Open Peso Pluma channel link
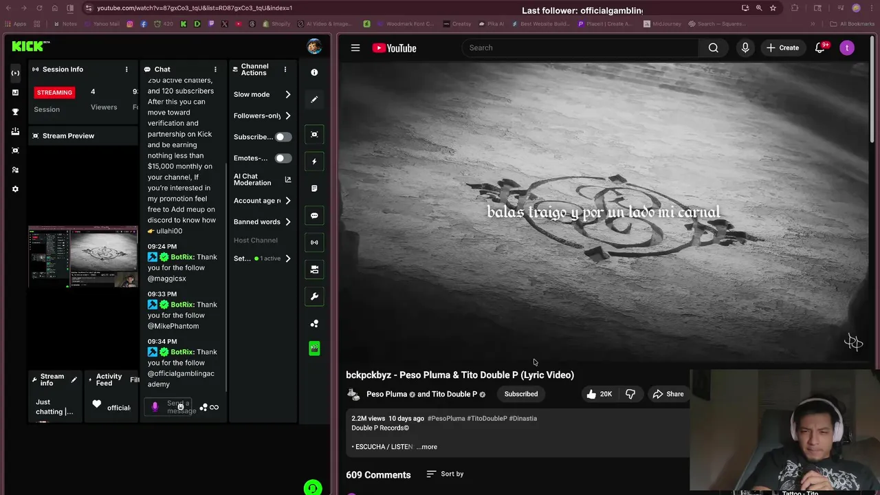880x495 pixels. [x=387, y=394]
